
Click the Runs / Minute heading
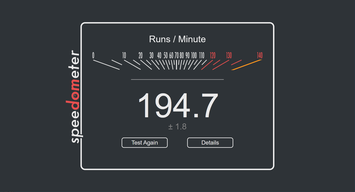[x=177, y=39]
